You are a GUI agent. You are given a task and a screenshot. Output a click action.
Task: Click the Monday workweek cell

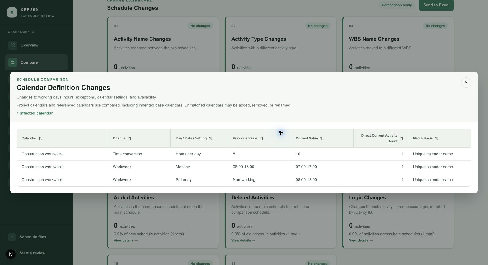point(183,167)
